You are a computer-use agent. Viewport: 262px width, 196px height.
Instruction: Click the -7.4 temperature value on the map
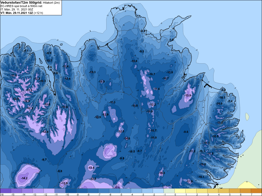tap(230, 101)
